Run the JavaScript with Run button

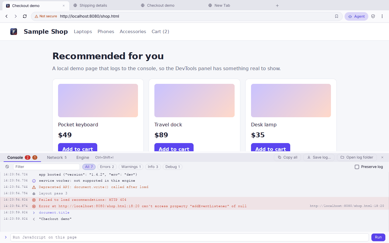[378, 237]
